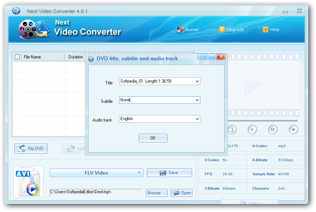This screenshot has height=212, width=316.
Task: Minimize the Next Video Converter window
Action: [285, 12]
